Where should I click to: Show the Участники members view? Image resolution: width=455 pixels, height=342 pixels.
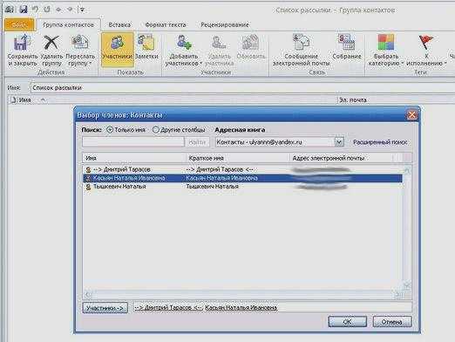(x=118, y=50)
